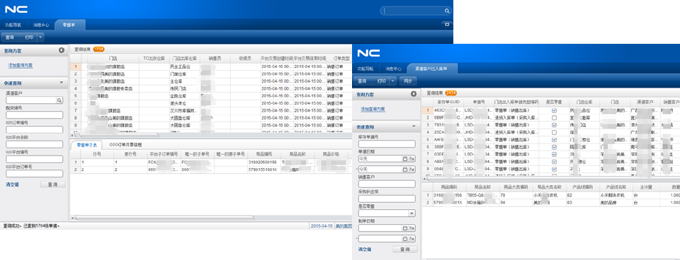Switch to 功能导航 tab in the 渠道客户出入库单 window
Screen dimensions: 680x260
(x=365, y=69)
